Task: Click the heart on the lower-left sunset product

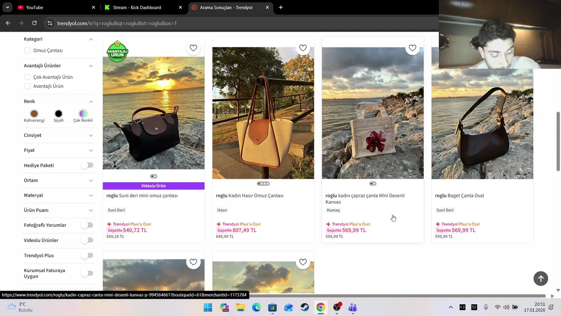Action: 193,262
